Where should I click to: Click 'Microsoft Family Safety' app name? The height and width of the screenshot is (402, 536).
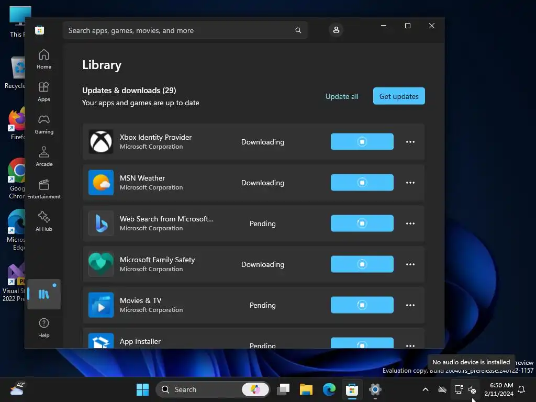pyautogui.click(x=157, y=260)
